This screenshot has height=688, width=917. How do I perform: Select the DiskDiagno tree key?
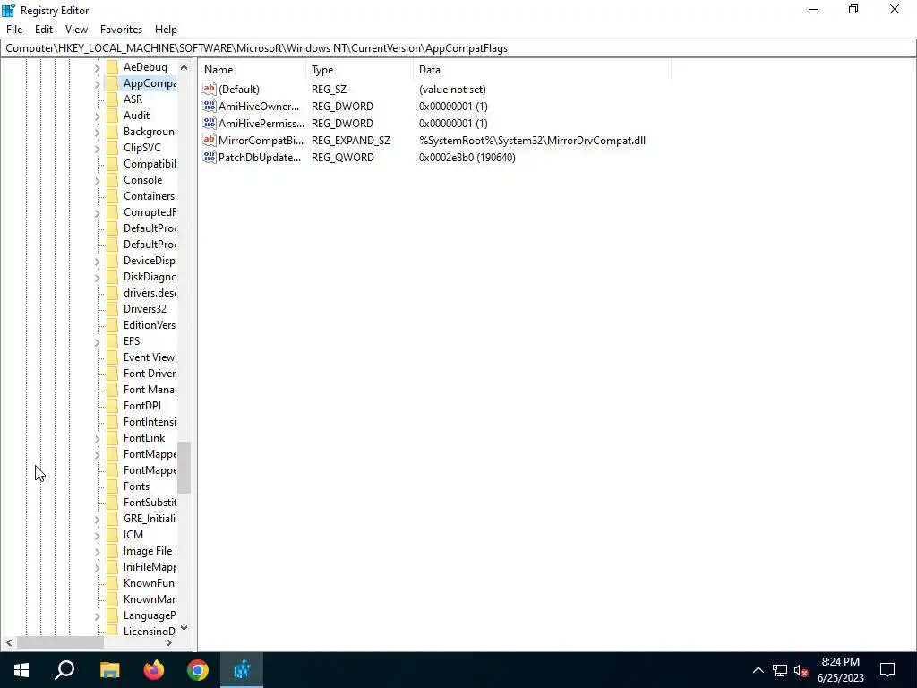[x=150, y=277]
